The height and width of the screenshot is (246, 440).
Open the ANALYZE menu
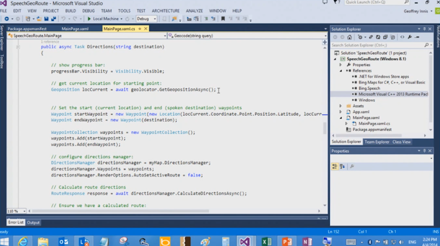tap(194, 11)
